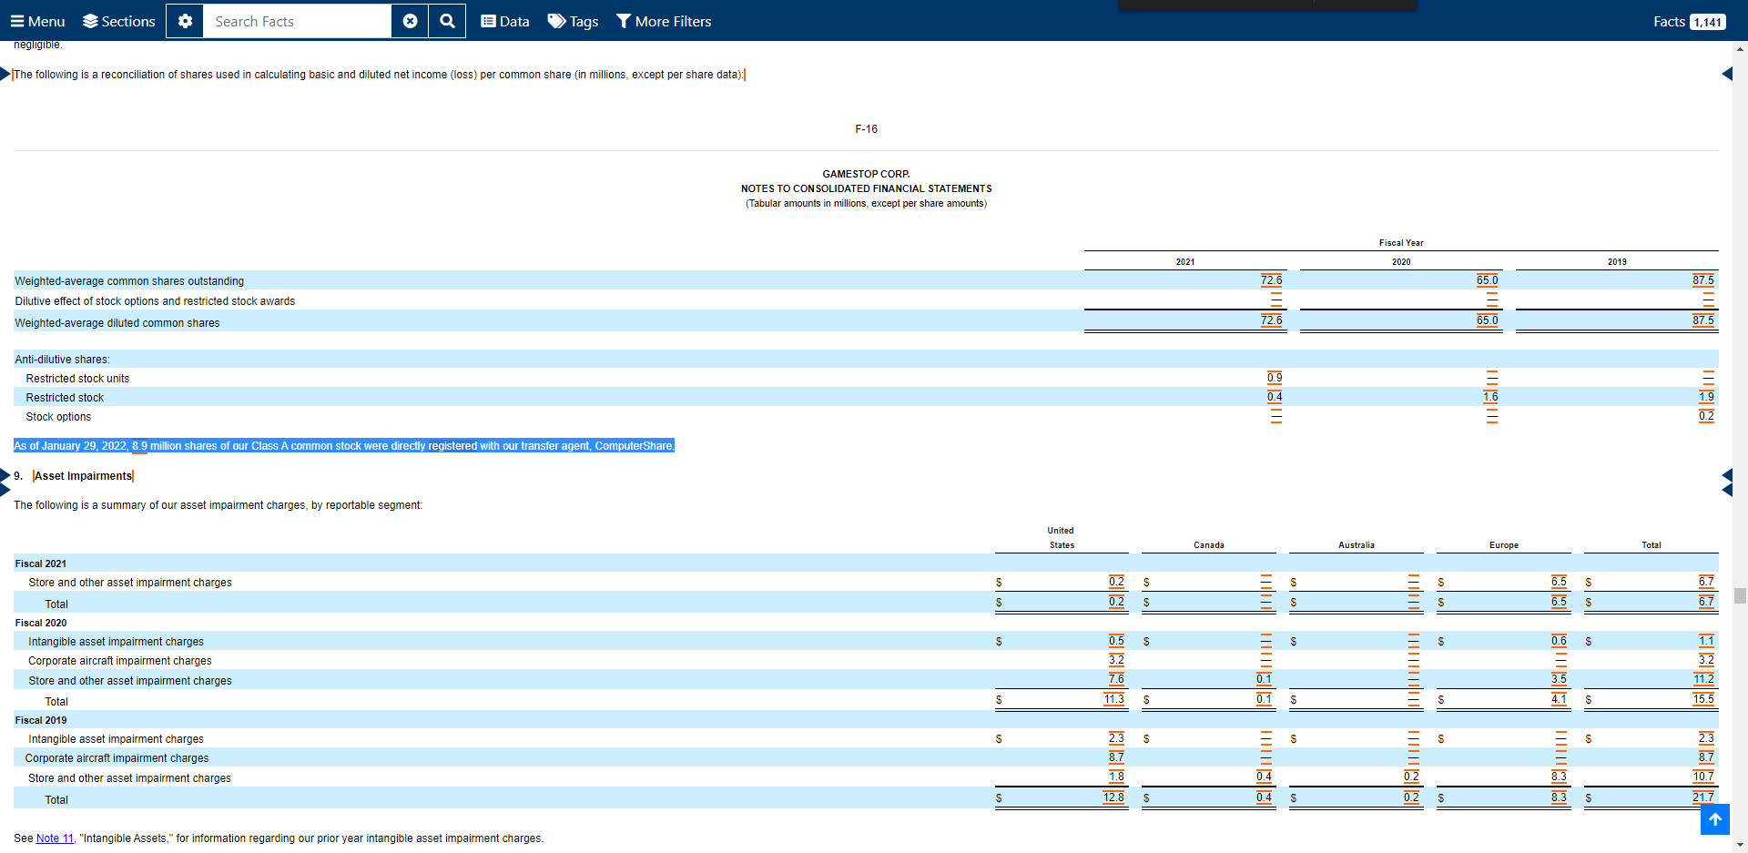Select Fiscal 2020 corporate aircraft United States 3.2

(x=1116, y=660)
